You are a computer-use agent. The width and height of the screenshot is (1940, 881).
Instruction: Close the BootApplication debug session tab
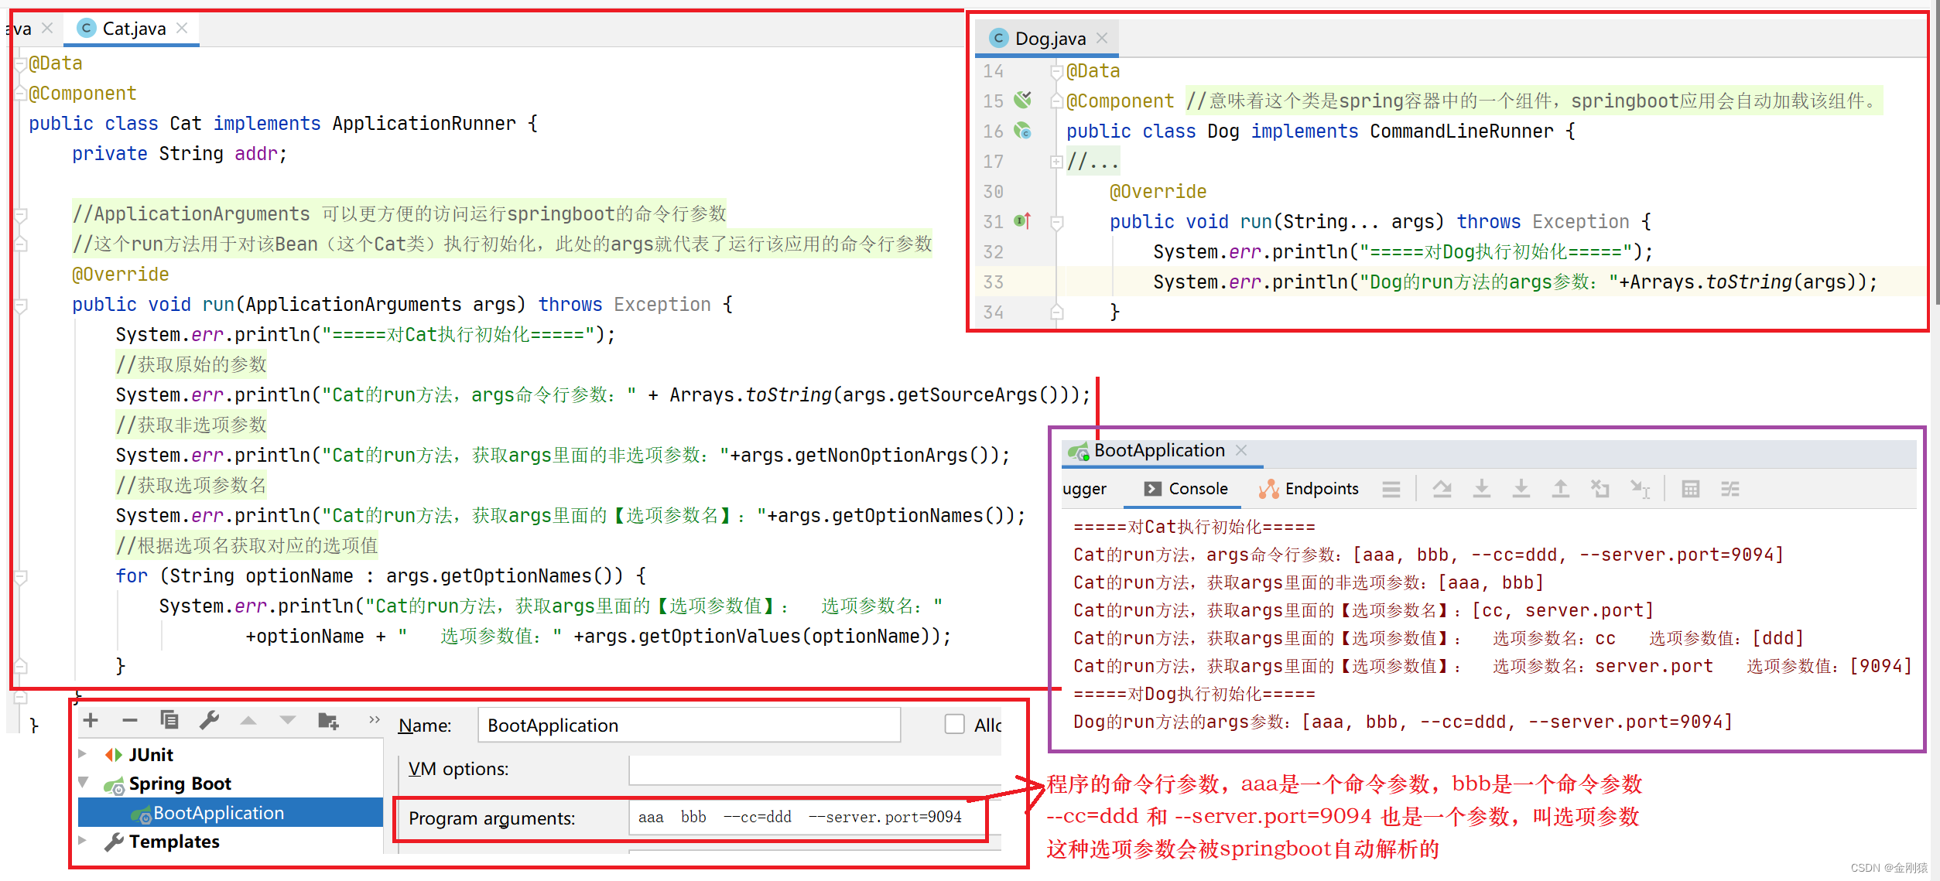click(1241, 450)
